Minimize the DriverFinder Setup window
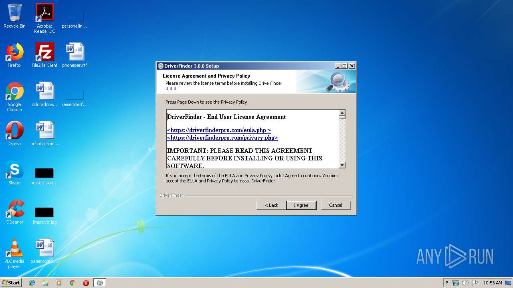 [x=338, y=66]
